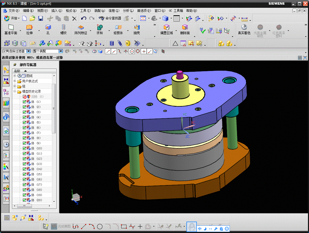
Task: Click the 抽壳 (Shell) tool icon
Action: pos(137,30)
